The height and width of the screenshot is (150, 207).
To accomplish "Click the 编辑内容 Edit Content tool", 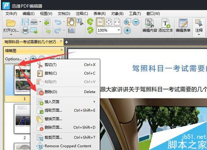I will 150,26.
